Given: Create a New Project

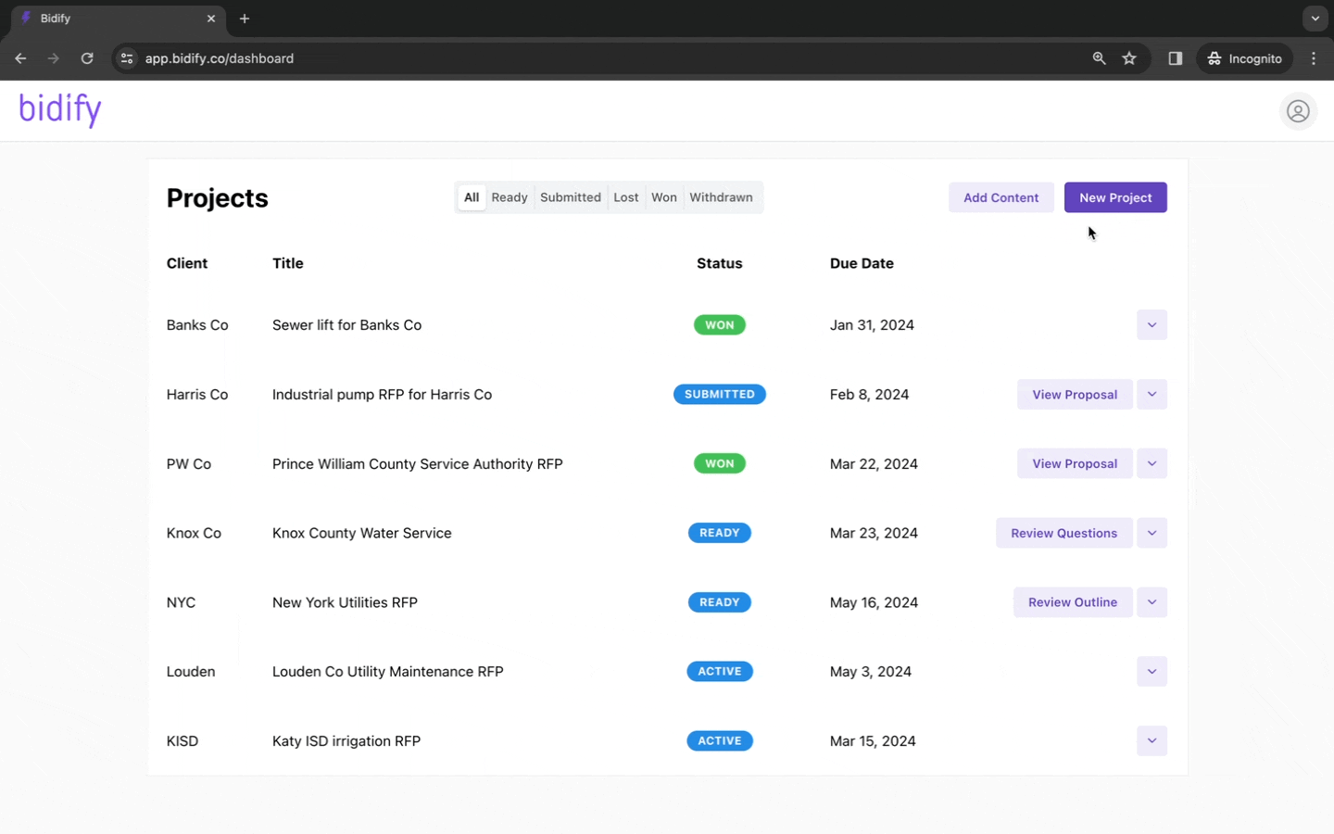Looking at the screenshot, I should (1115, 197).
